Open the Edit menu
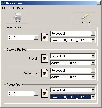The width and height of the screenshot is (102, 108). (12, 8)
